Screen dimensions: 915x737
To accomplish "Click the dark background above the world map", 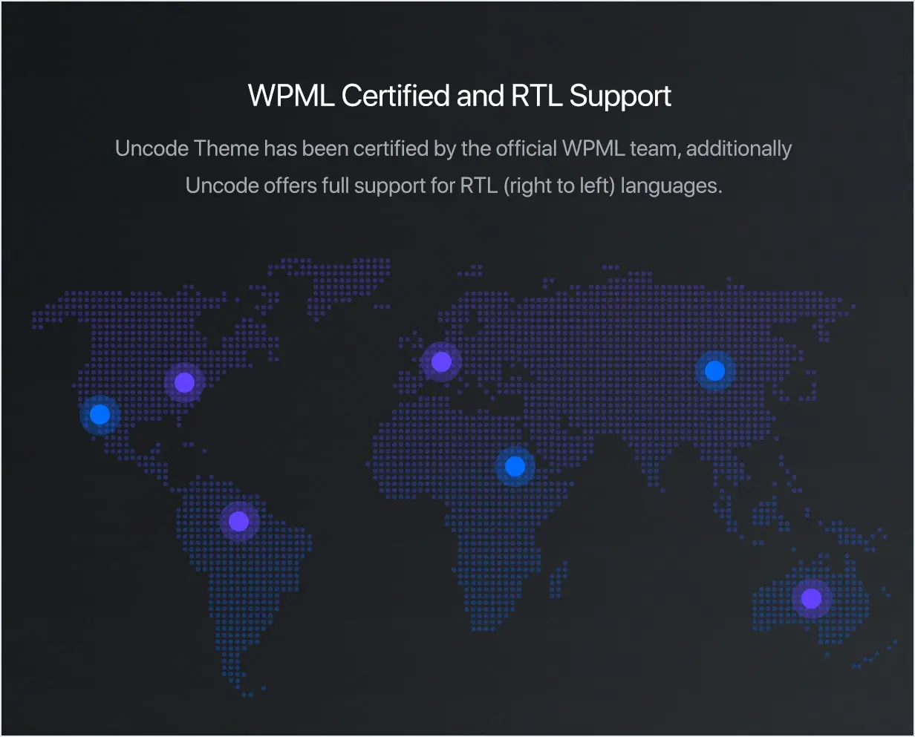I will (457, 230).
